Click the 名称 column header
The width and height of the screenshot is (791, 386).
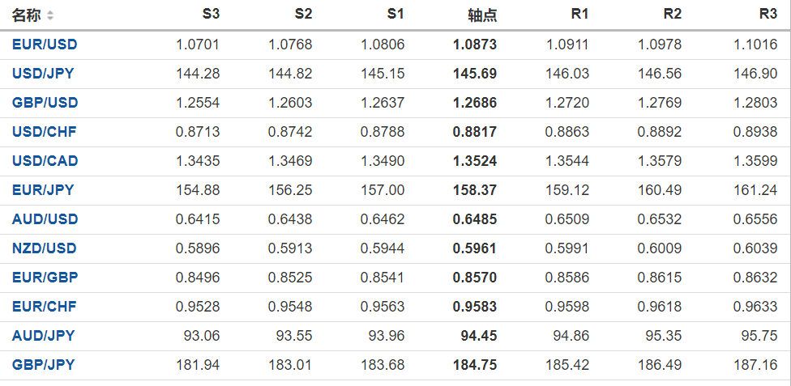pos(26,15)
